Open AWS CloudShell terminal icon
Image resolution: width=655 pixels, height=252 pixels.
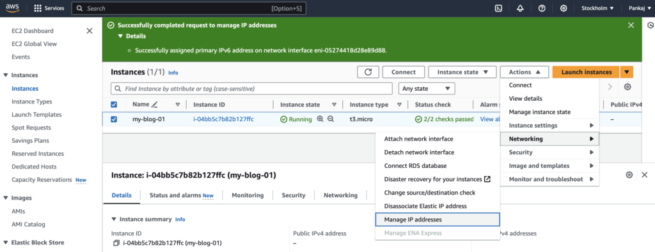[498, 8]
